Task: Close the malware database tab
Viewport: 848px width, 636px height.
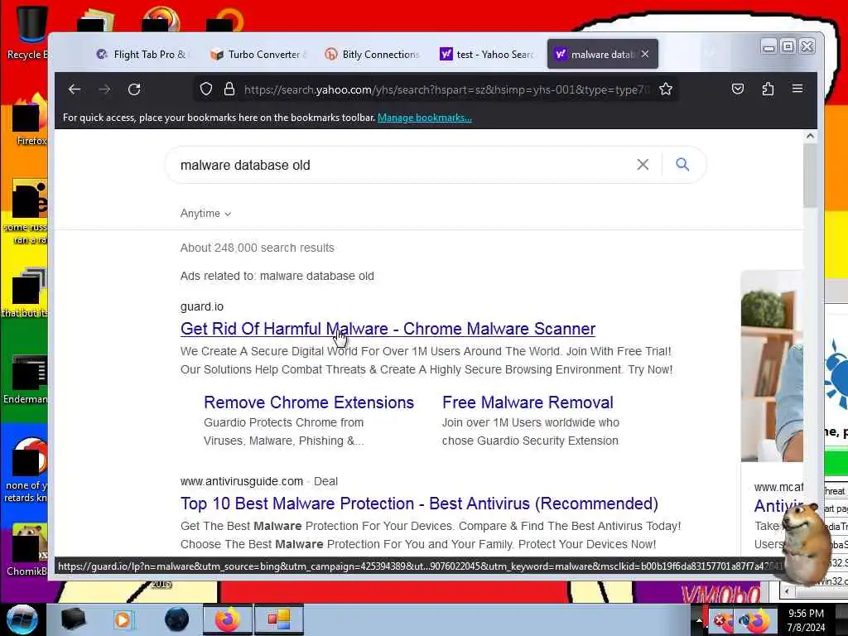Action: coord(645,54)
